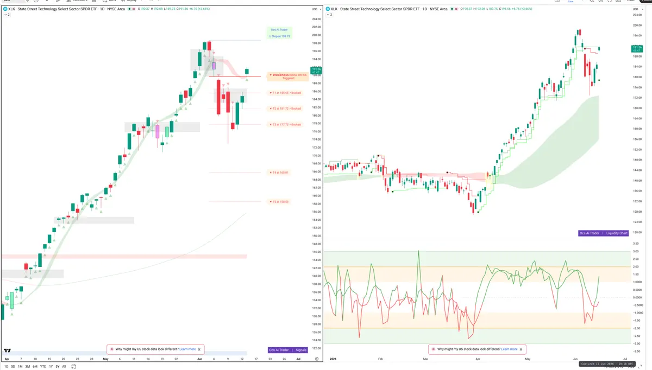Click the XLK symbol logo in right chart

pos(328,9)
